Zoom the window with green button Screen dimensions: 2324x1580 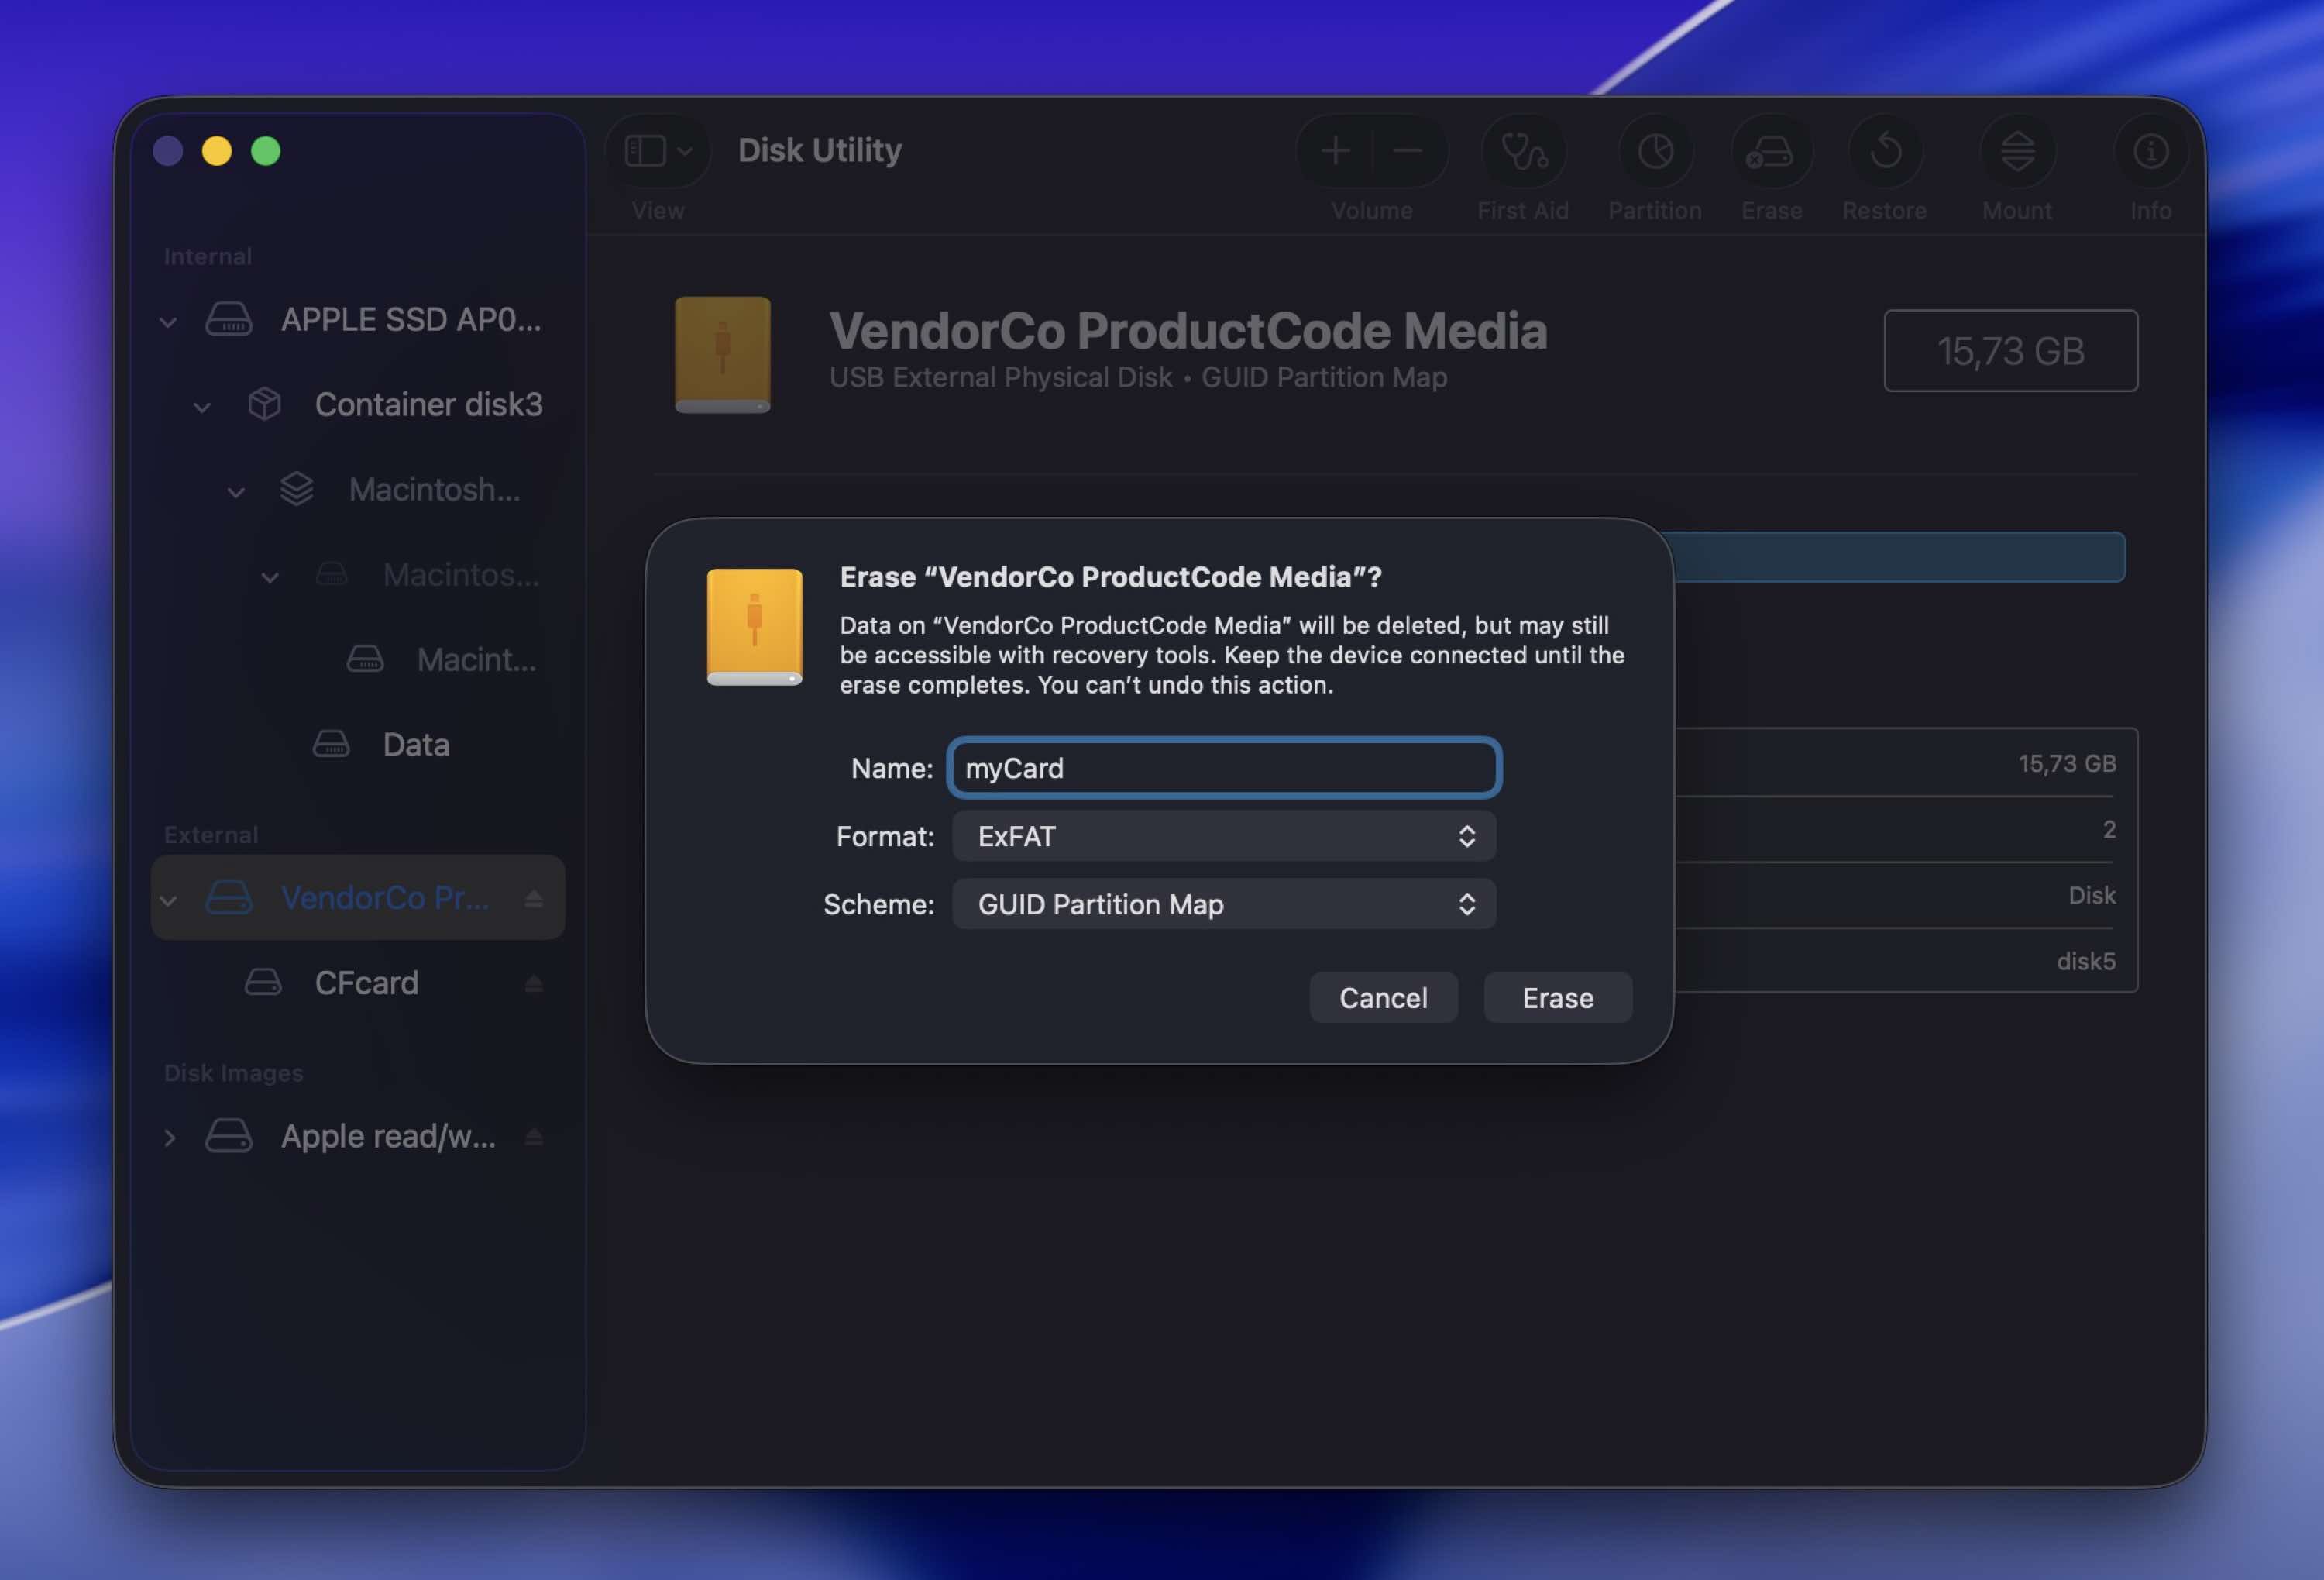click(266, 151)
